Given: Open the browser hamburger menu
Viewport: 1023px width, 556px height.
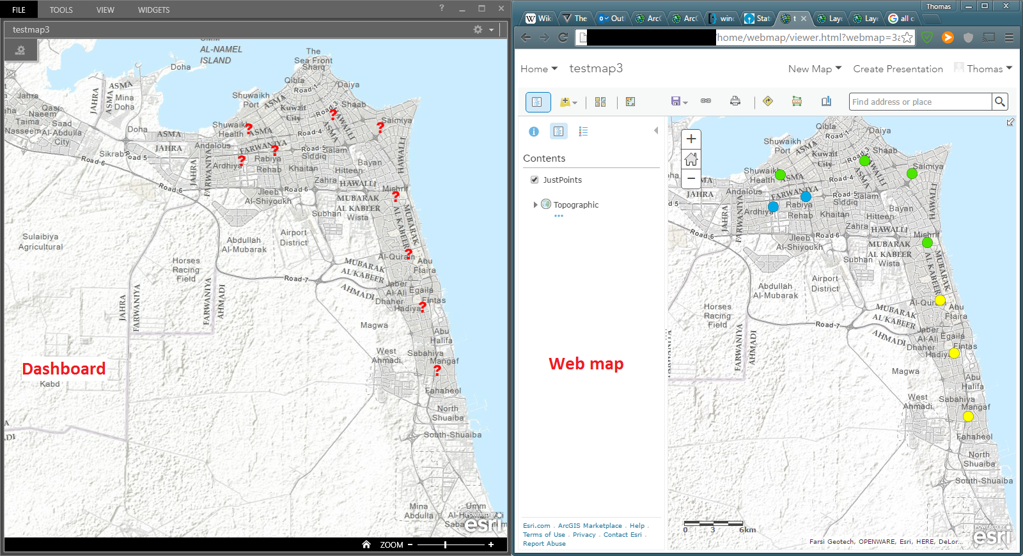Looking at the screenshot, I should tap(1009, 38).
